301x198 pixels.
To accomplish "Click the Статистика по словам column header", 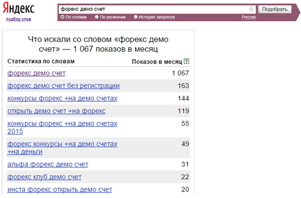I will (x=41, y=61).
